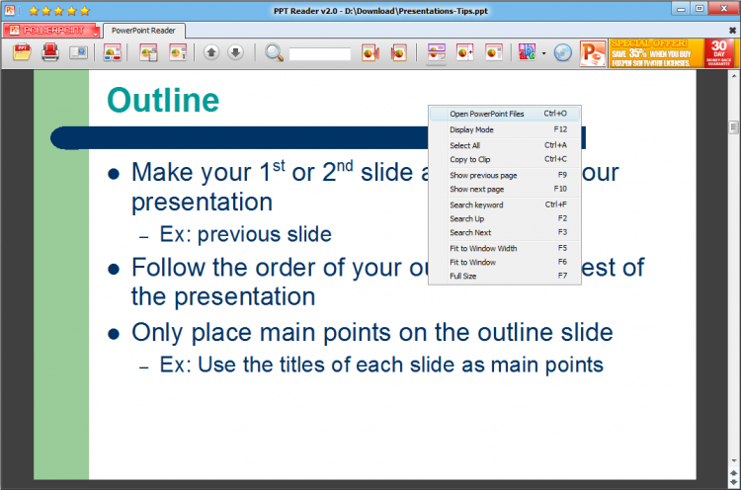Click the text 'Ex: previous slide'
741x490 pixels.
pos(245,234)
